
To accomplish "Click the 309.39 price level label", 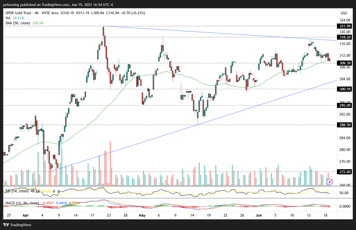I will (x=344, y=63).
